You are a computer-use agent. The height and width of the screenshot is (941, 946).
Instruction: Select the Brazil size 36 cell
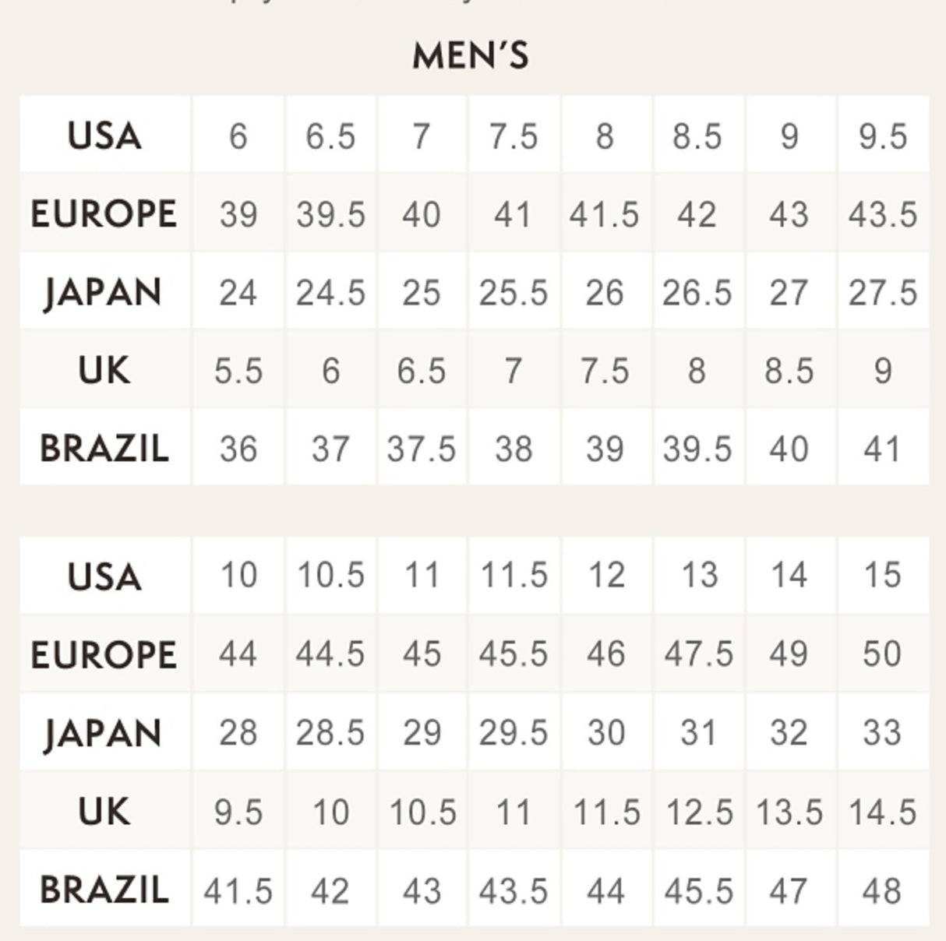pyautogui.click(x=238, y=449)
